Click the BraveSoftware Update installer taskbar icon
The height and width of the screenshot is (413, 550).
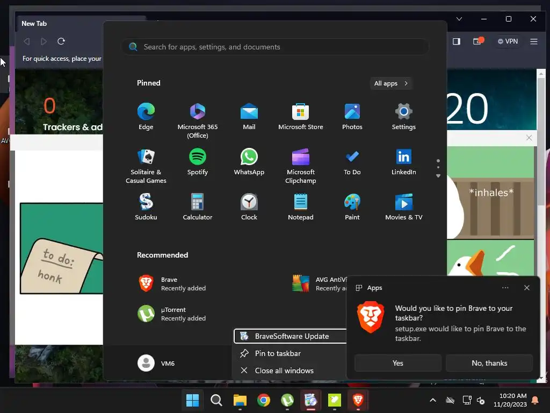pyautogui.click(x=311, y=400)
